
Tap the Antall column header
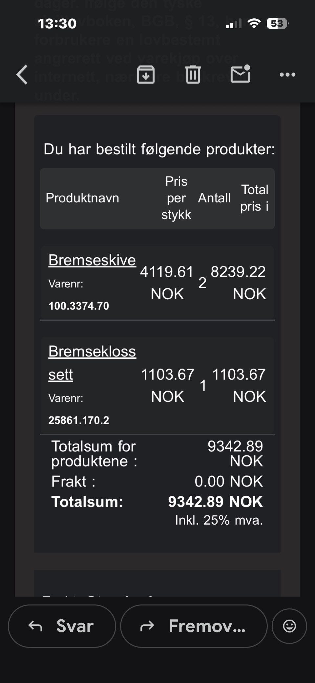[x=214, y=198]
